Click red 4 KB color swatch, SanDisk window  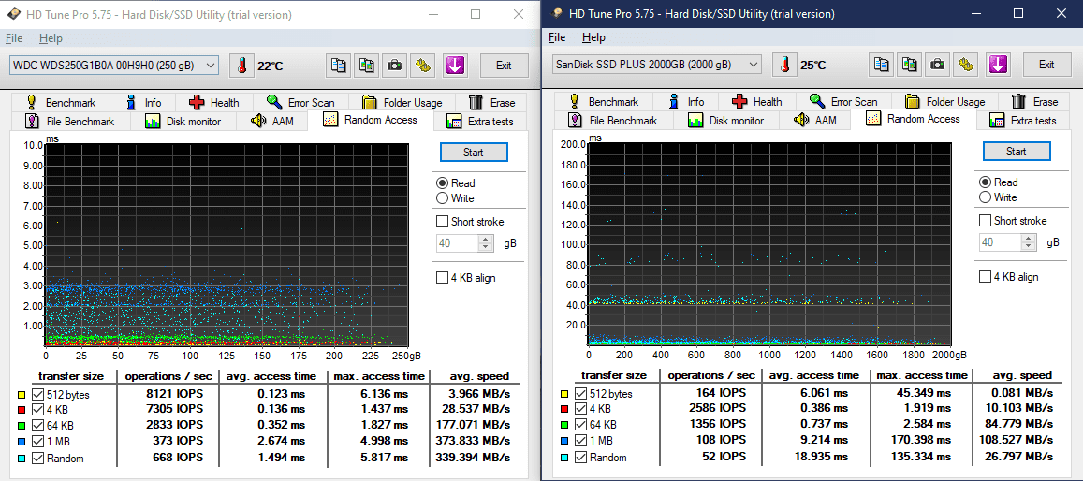click(566, 411)
